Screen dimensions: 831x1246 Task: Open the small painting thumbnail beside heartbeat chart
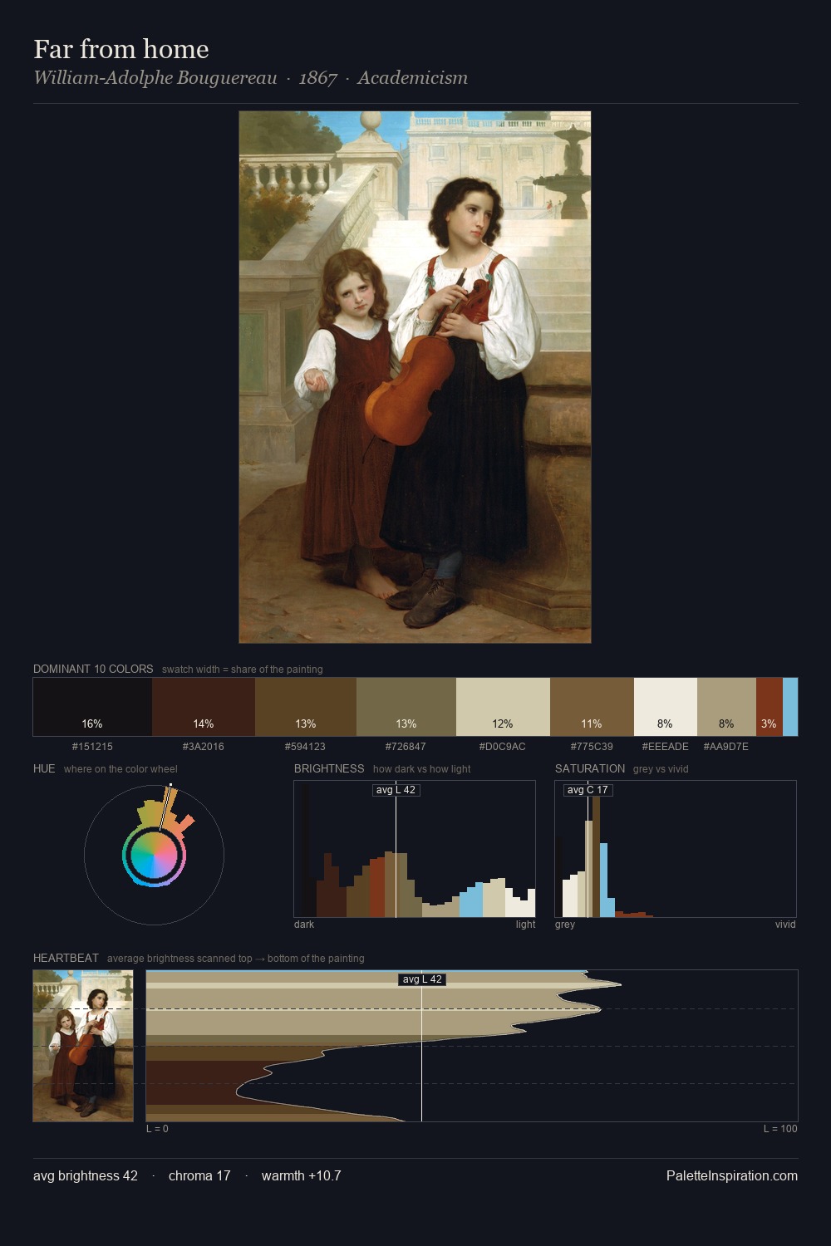(83, 1046)
